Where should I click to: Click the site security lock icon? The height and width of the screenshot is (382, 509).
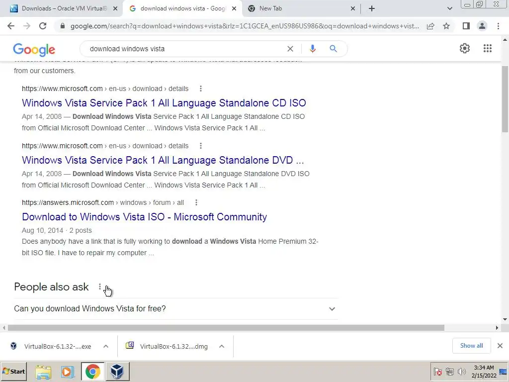(63, 26)
